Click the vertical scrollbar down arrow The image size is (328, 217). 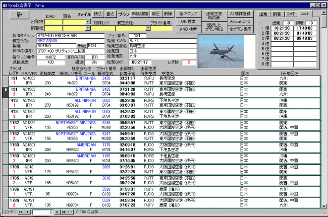pos(324,205)
